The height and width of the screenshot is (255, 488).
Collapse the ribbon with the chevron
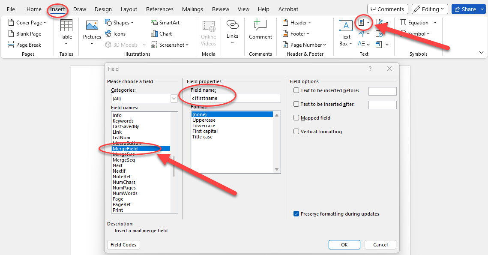click(x=481, y=53)
